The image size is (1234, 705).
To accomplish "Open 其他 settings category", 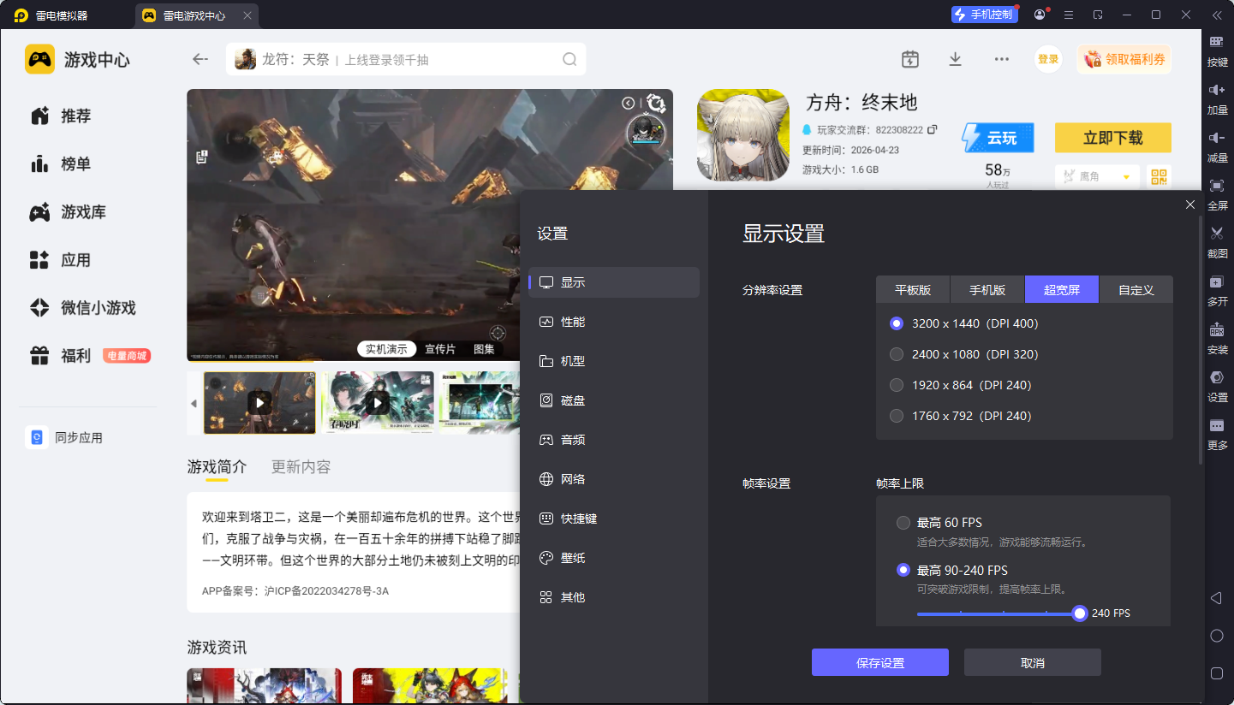I will (x=614, y=597).
